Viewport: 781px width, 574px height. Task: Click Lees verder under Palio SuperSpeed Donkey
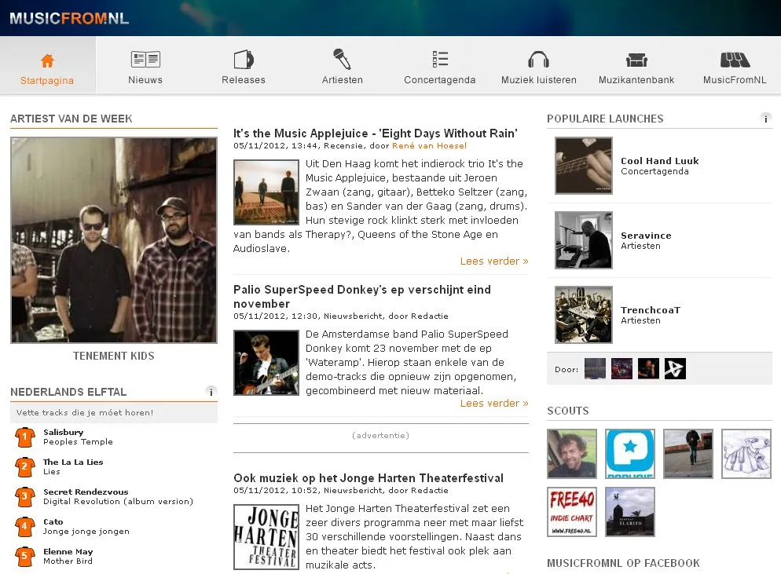point(493,403)
